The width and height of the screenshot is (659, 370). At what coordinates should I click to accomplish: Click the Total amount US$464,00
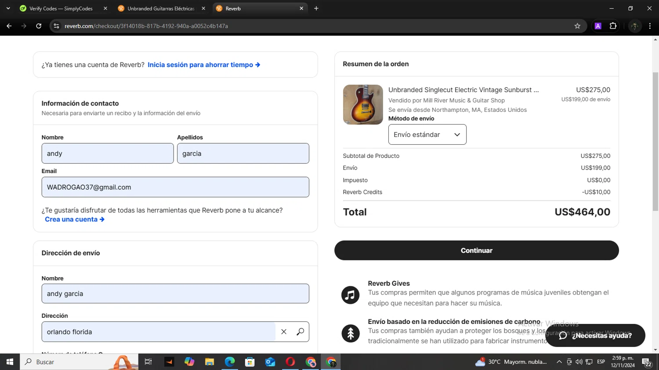pos(582,212)
